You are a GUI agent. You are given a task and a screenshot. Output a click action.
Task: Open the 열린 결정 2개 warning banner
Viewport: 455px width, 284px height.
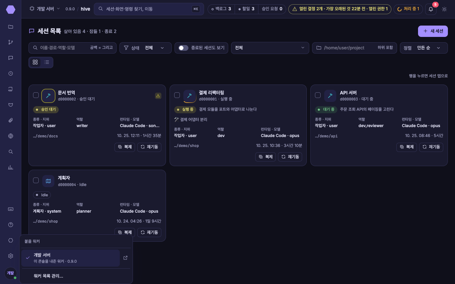pyautogui.click(x=340, y=9)
